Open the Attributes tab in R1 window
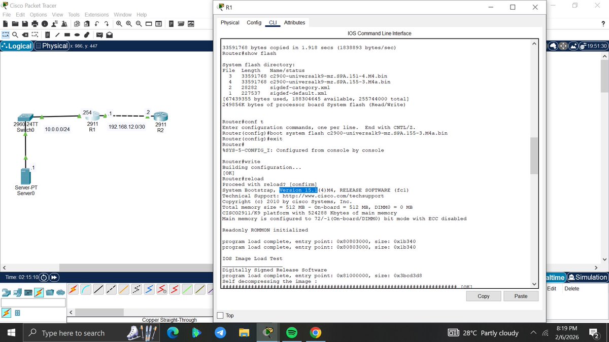 tap(294, 23)
